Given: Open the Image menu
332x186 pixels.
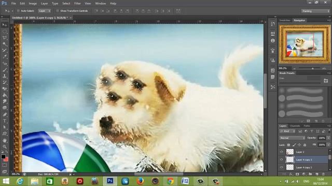Looking at the screenshot, I should pyautogui.click(x=33, y=4).
